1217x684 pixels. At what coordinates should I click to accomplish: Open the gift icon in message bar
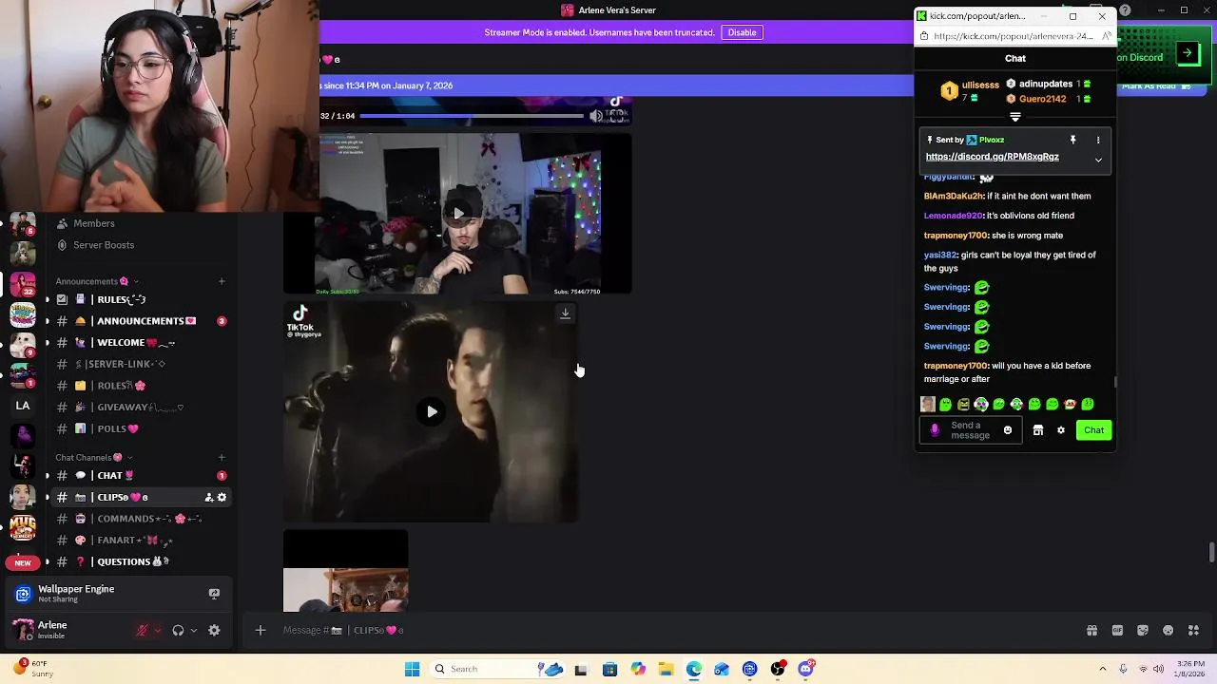(x=1091, y=630)
